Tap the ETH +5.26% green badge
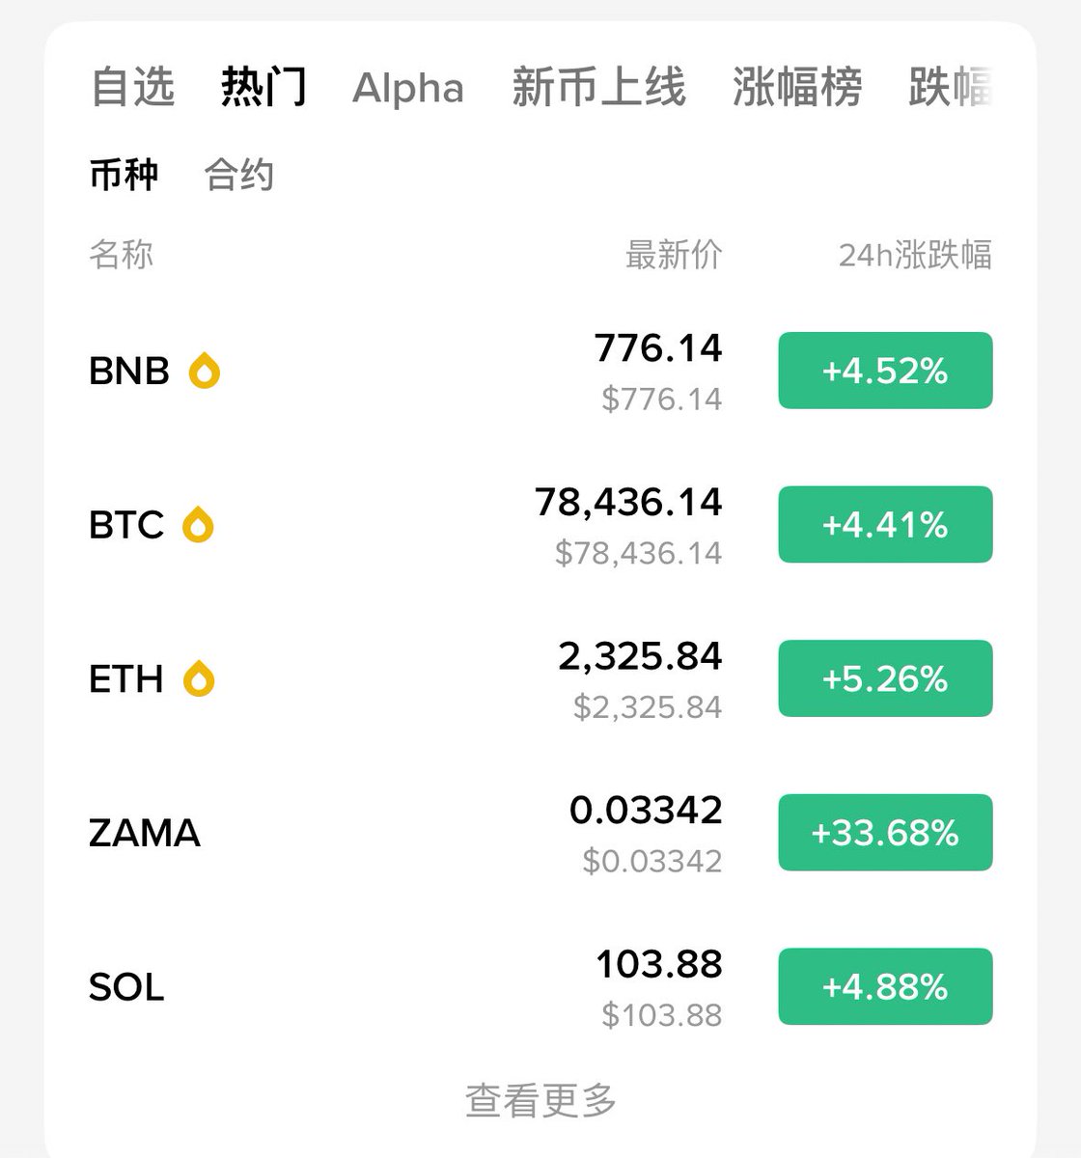Viewport: 1081px width, 1158px height. coord(885,678)
